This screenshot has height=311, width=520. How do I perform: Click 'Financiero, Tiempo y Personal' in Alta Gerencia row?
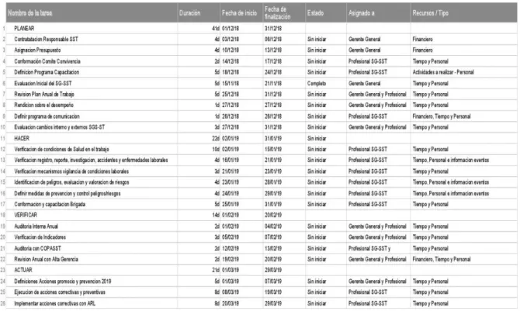[442, 259]
